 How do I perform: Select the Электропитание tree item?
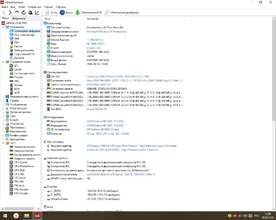22,50
